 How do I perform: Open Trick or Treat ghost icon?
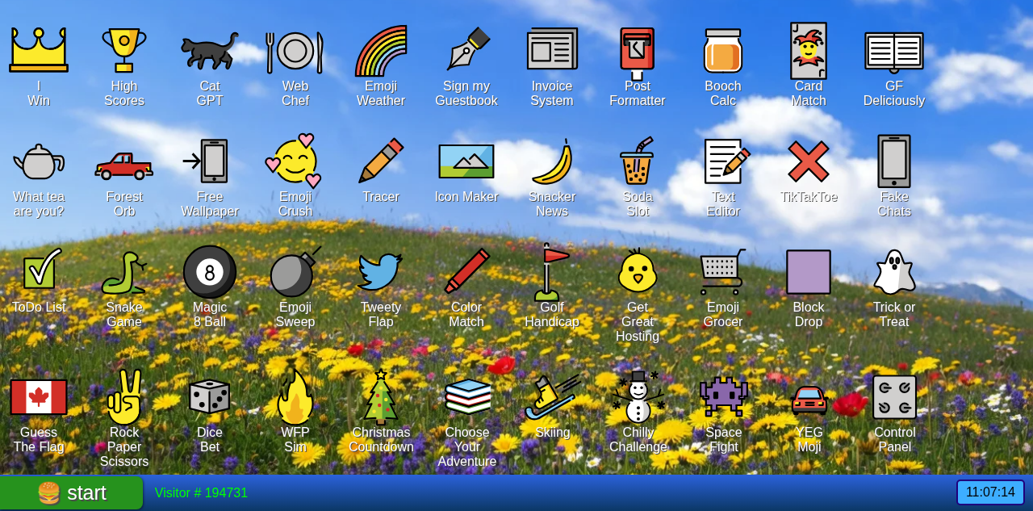pos(894,271)
